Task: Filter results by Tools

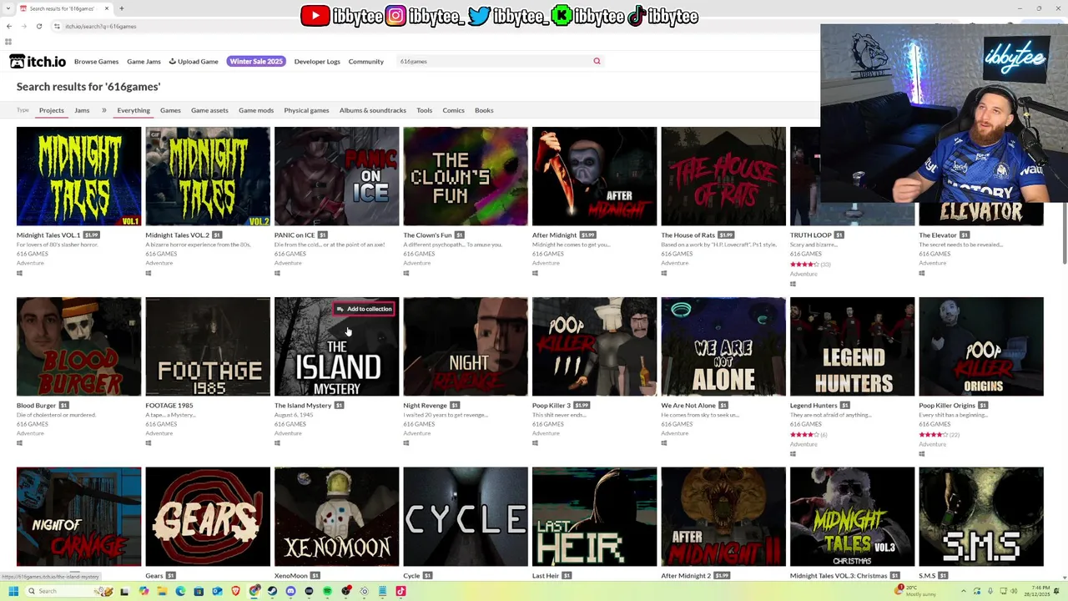Action: point(425,110)
